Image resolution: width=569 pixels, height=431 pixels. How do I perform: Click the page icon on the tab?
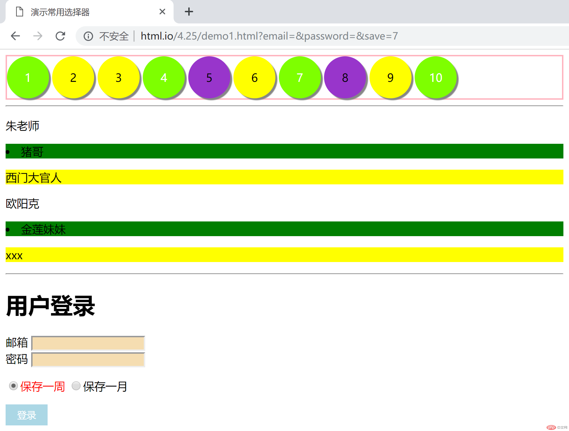pyautogui.click(x=20, y=12)
